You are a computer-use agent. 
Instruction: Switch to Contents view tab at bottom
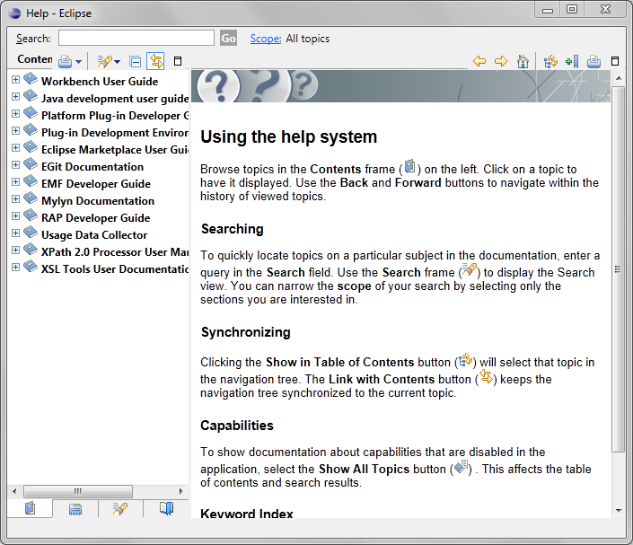click(30, 508)
